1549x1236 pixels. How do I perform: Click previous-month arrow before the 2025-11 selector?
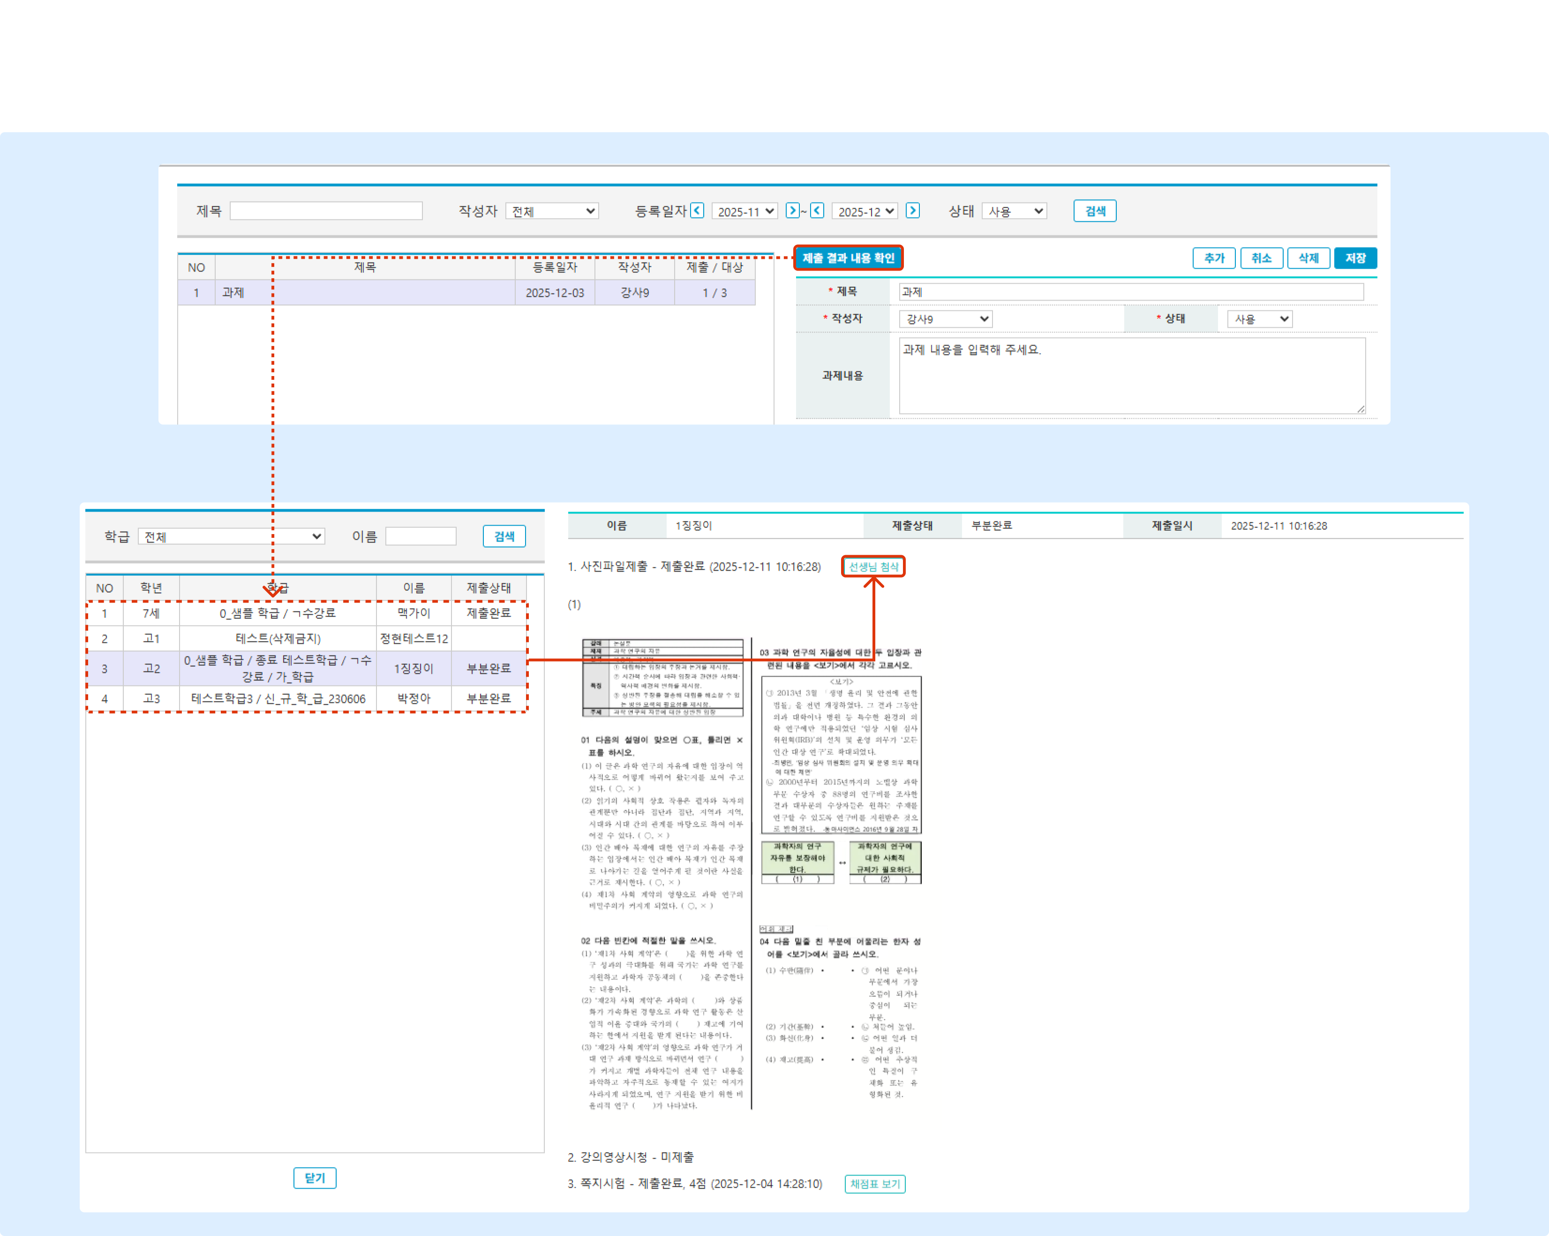697,211
